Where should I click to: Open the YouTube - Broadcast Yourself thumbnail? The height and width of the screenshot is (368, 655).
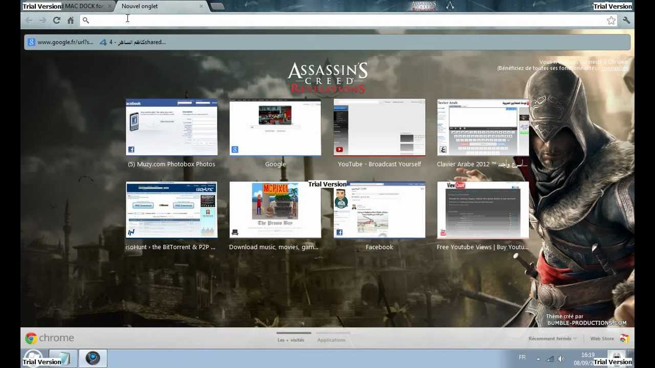click(x=379, y=127)
